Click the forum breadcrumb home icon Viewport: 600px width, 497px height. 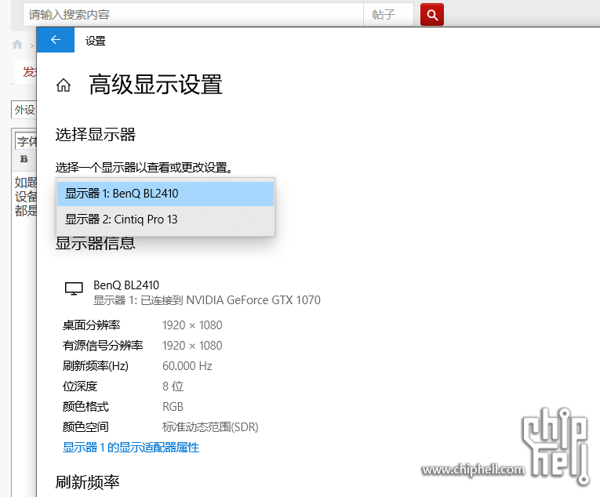[17, 45]
